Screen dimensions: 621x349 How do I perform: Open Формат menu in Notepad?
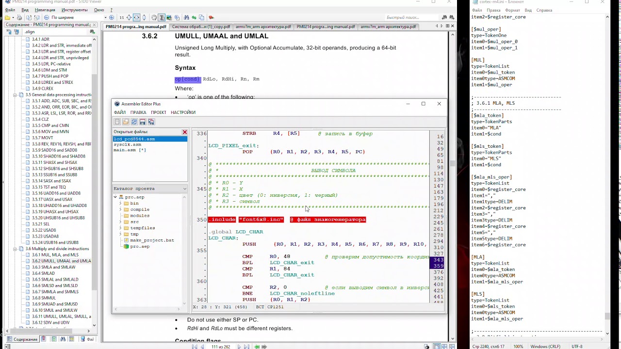pyautogui.click(x=512, y=10)
